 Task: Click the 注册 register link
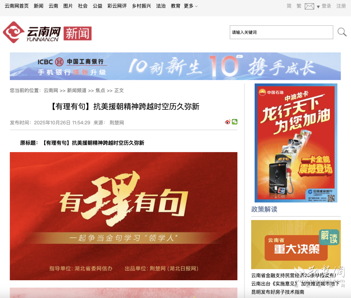point(341,6)
